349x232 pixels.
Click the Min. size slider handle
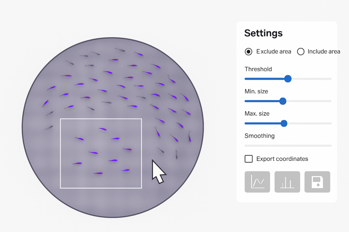(283, 101)
